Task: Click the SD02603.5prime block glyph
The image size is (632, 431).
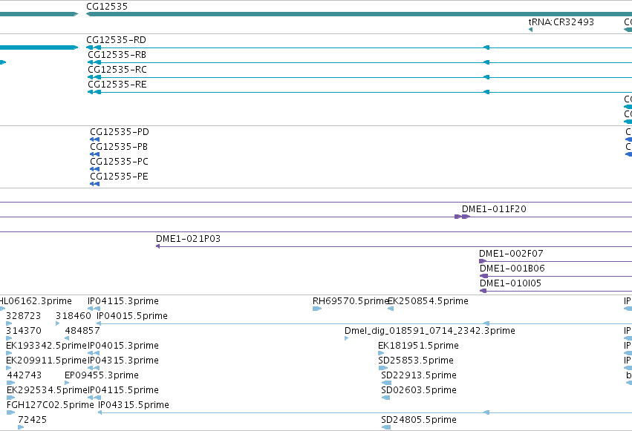Action: (385, 398)
